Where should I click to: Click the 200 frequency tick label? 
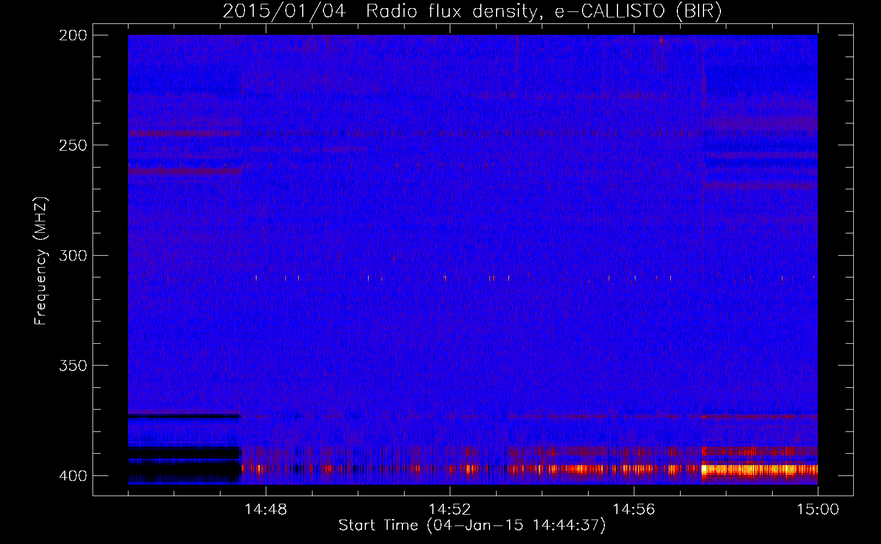tap(73, 35)
